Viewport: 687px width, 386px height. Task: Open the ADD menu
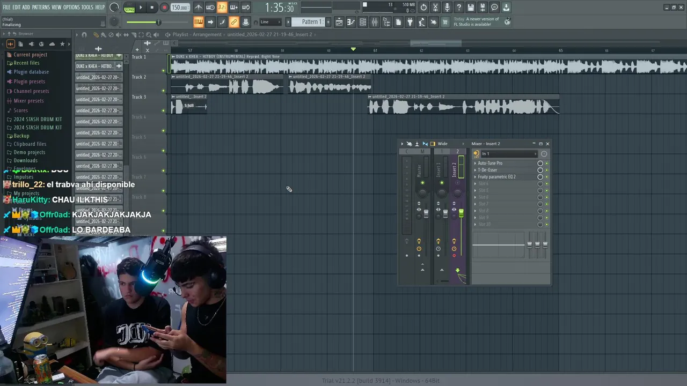click(x=26, y=7)
